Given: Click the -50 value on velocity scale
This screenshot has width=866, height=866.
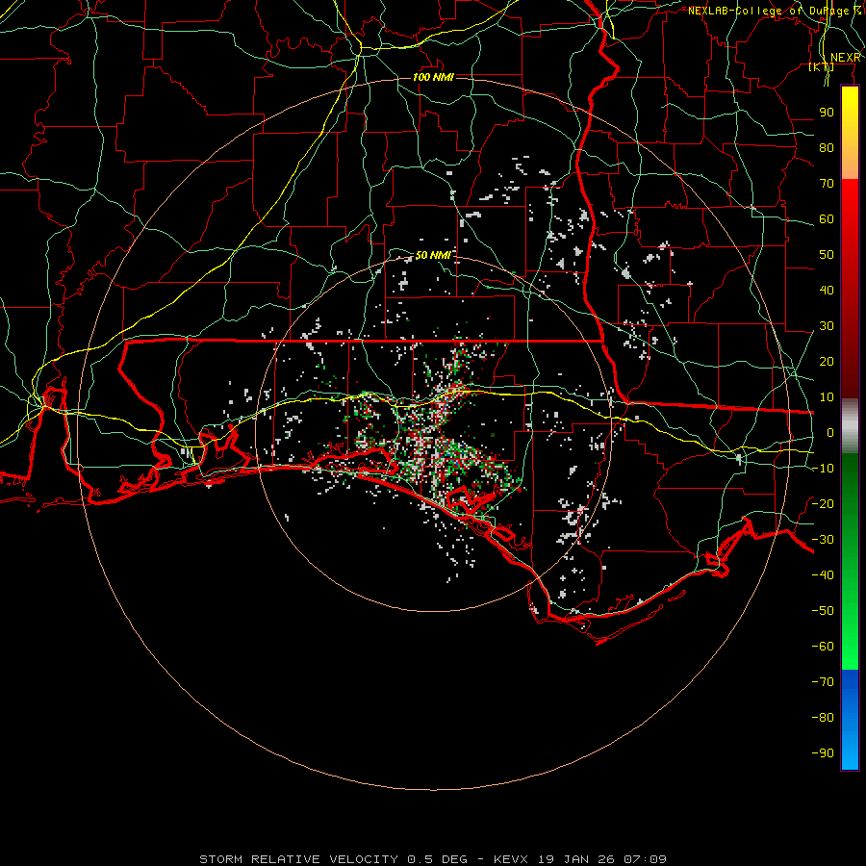Looking at the screenshot, I should [823, 611].
